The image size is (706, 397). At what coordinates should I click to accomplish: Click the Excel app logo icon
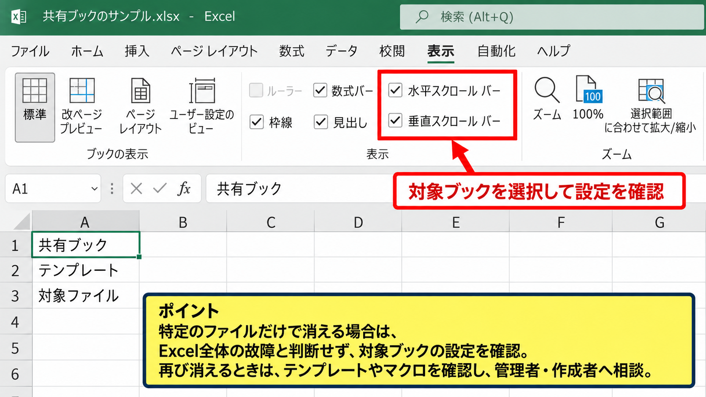(19, 17)
